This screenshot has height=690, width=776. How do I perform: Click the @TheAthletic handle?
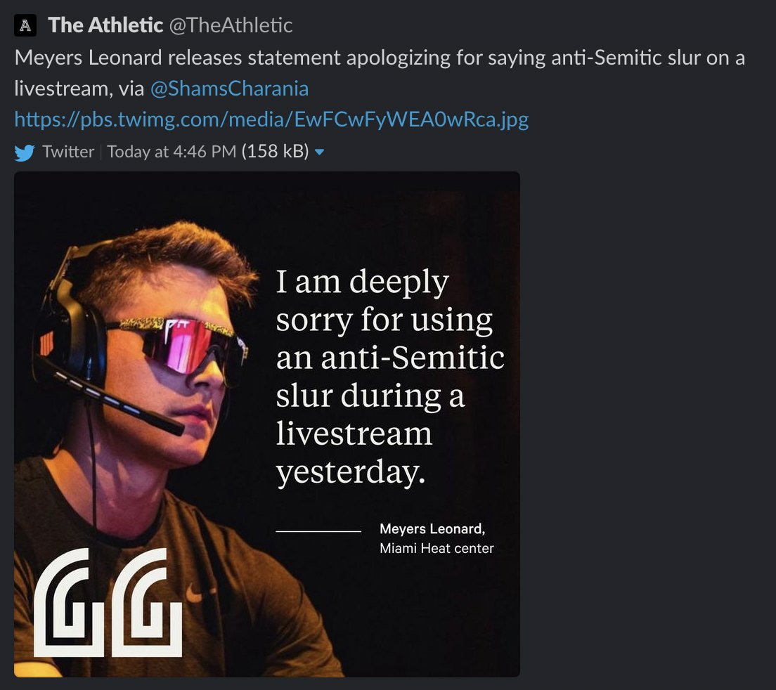231,25
